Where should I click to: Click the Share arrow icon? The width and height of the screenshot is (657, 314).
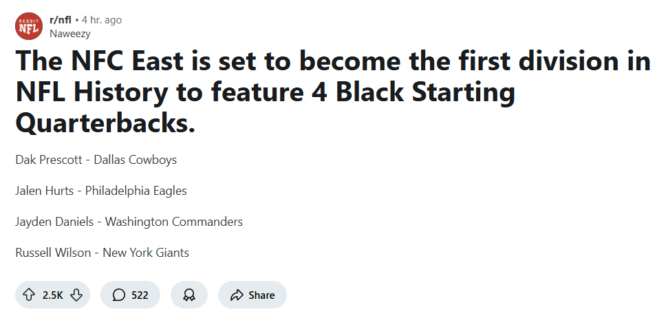(x=237, y=295)
